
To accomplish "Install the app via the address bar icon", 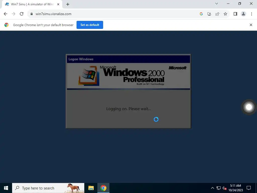I will point(209,14).
